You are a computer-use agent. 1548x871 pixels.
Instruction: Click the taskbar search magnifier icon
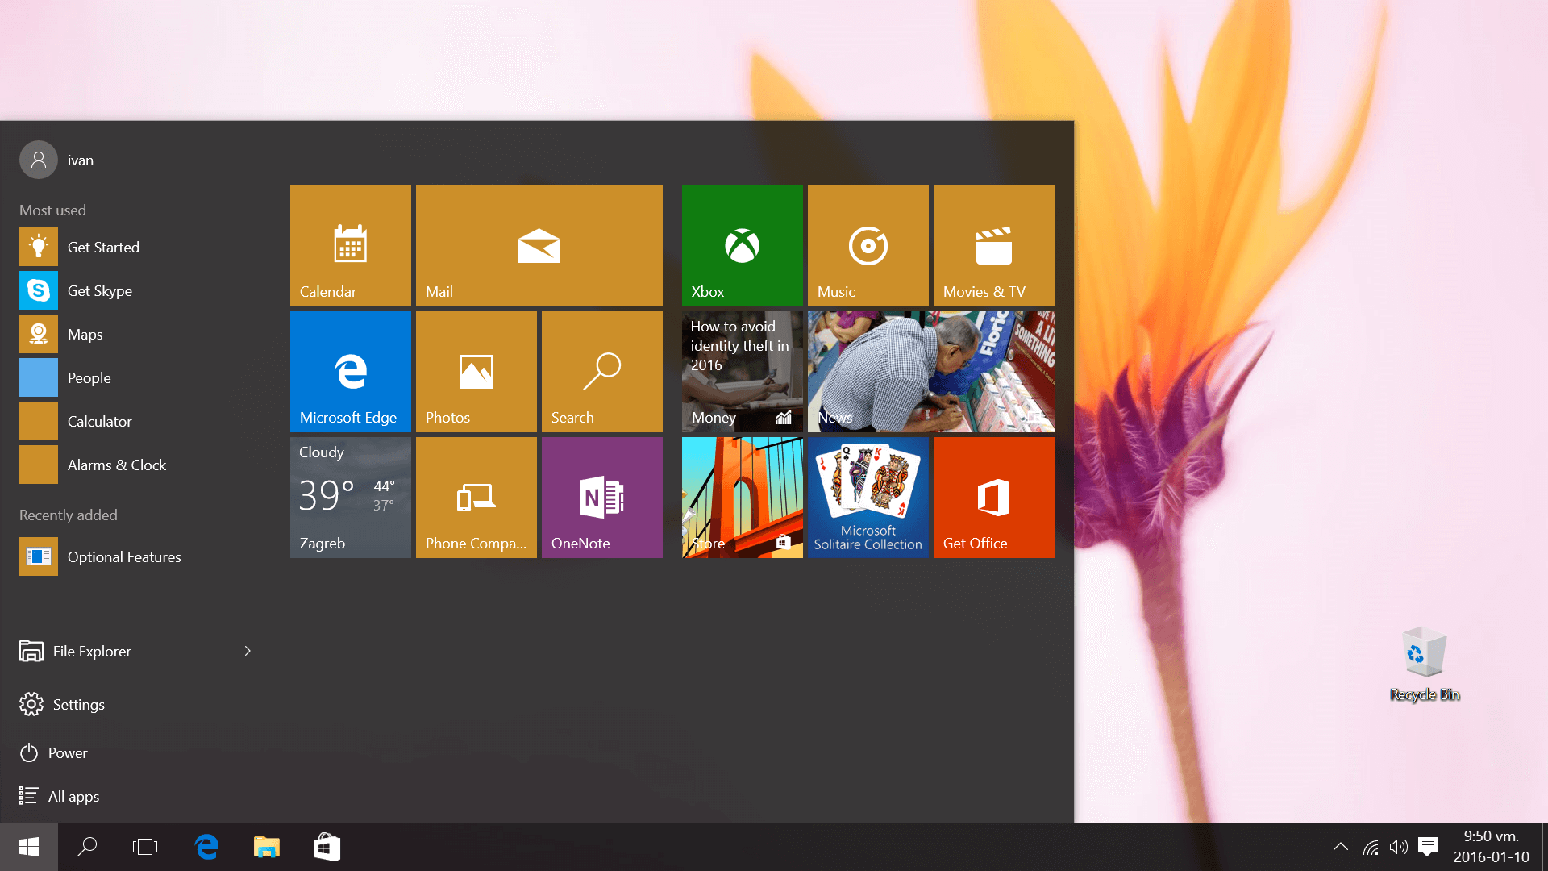(x=87, y=847)
